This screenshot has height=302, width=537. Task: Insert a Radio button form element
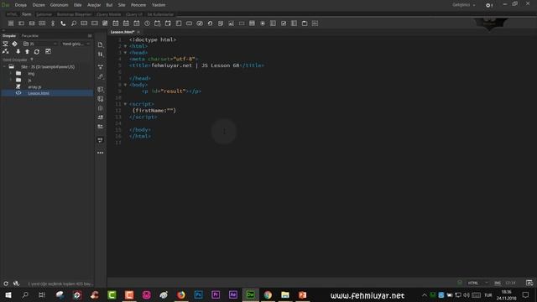[263, 23]
